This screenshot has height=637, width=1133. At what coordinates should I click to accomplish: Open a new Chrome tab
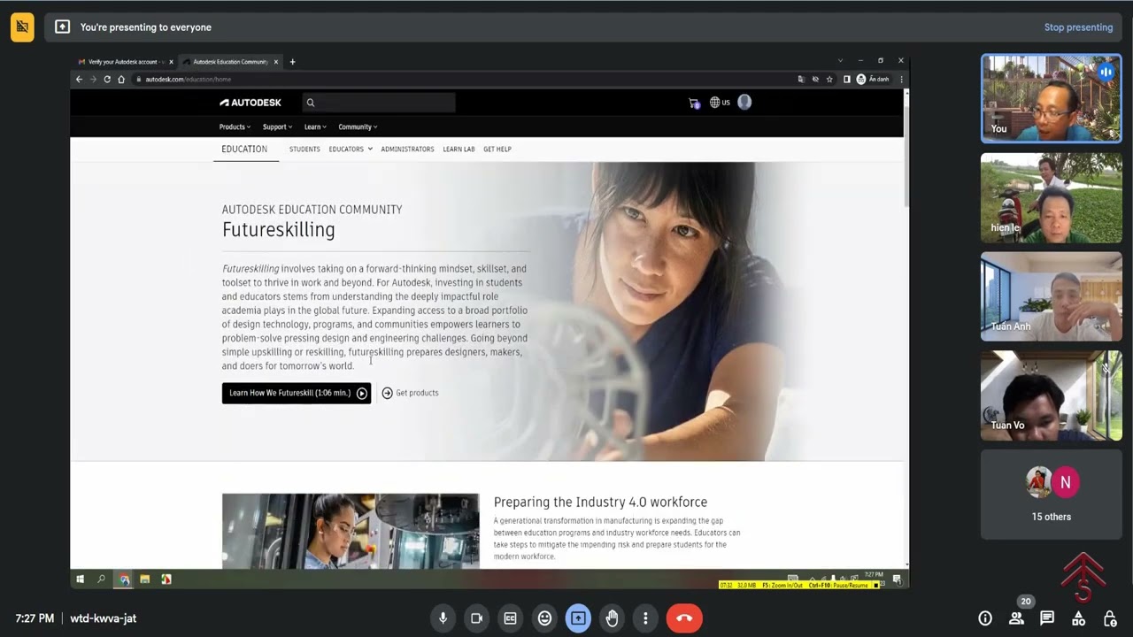(x=292, y=62)
